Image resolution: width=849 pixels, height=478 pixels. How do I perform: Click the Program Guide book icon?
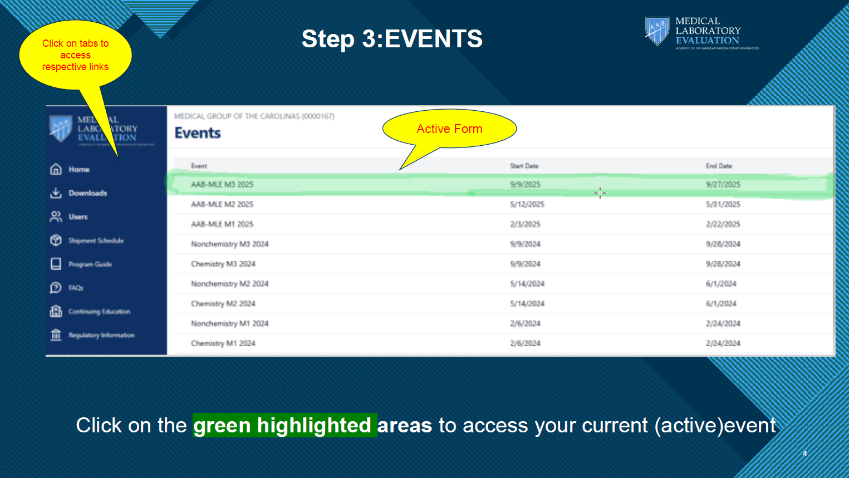(x=56, y=264)
